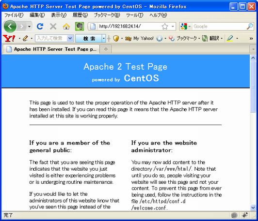
Task: Click the Firefox logo in the title bar
Action: click(x=5, y=6)
